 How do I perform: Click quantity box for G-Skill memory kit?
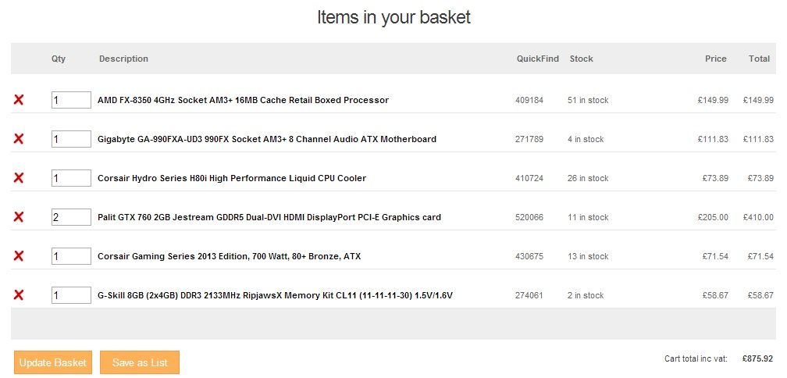(71, 295)
